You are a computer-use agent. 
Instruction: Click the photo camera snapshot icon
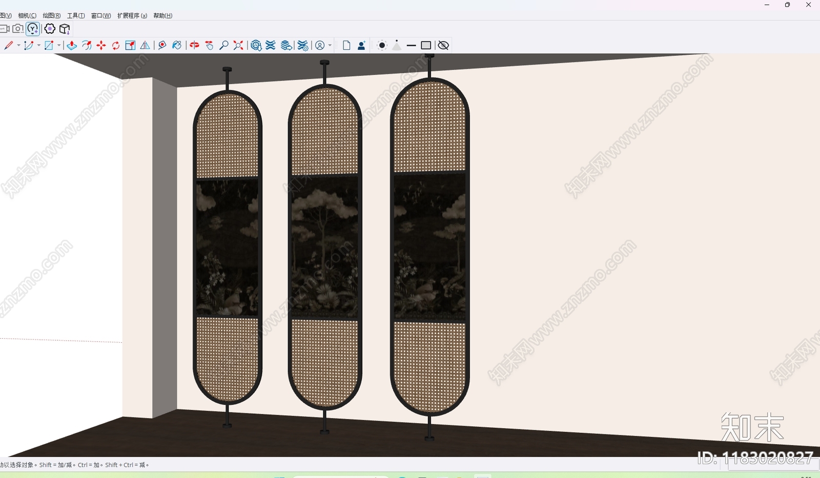tap(18, 29)
